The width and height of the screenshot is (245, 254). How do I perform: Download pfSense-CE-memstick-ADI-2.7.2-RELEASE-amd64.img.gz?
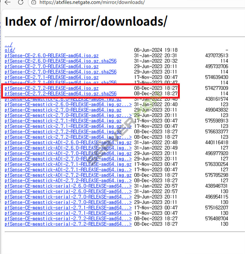point(68,175)
